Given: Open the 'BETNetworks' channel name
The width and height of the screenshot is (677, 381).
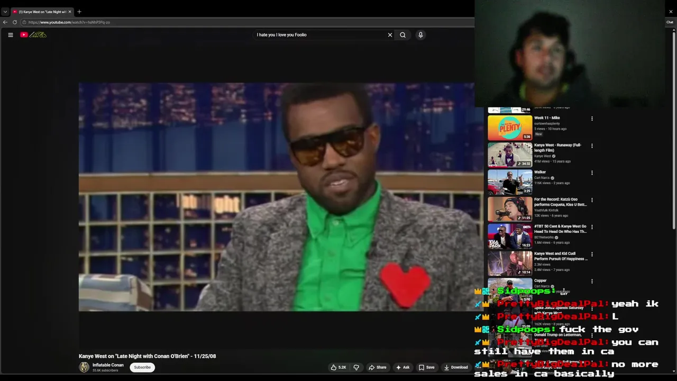Looking at the screenshot, I should 544,237.
